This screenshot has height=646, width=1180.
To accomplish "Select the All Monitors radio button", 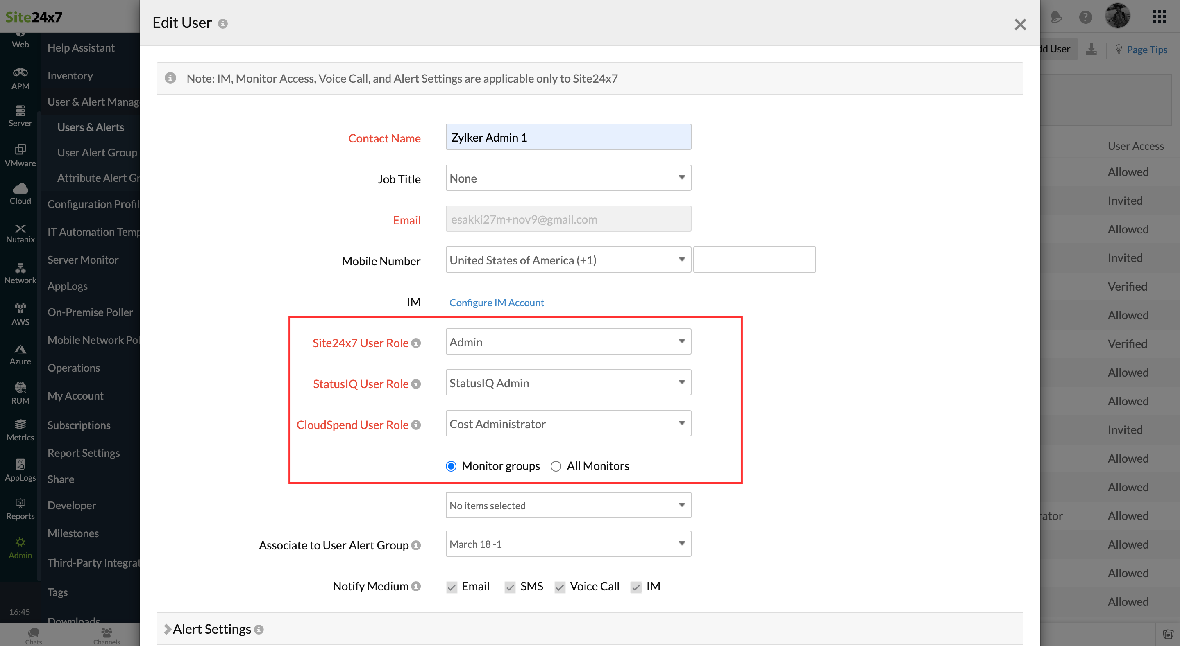I will coord(556,466).
